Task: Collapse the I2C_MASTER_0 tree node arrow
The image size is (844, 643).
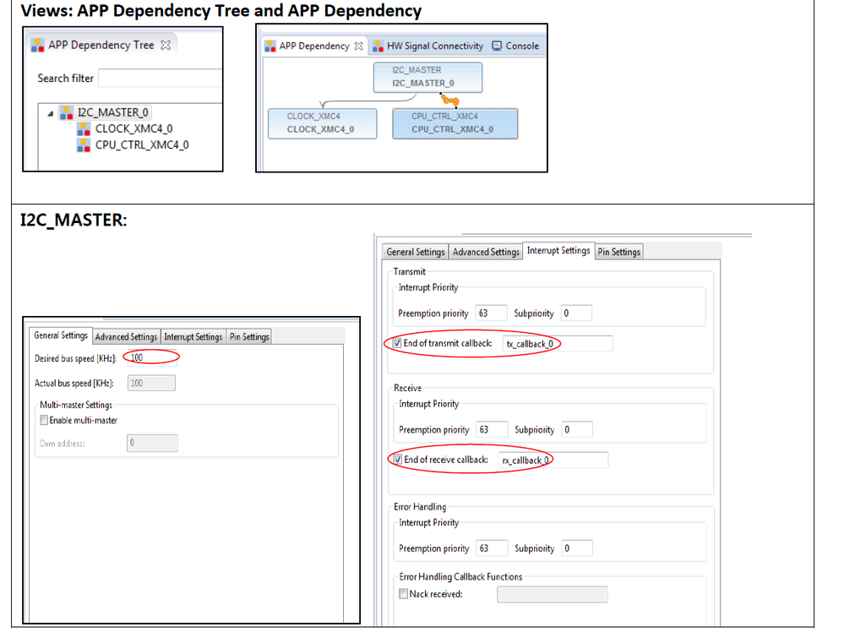Action: tap(51, 113)
